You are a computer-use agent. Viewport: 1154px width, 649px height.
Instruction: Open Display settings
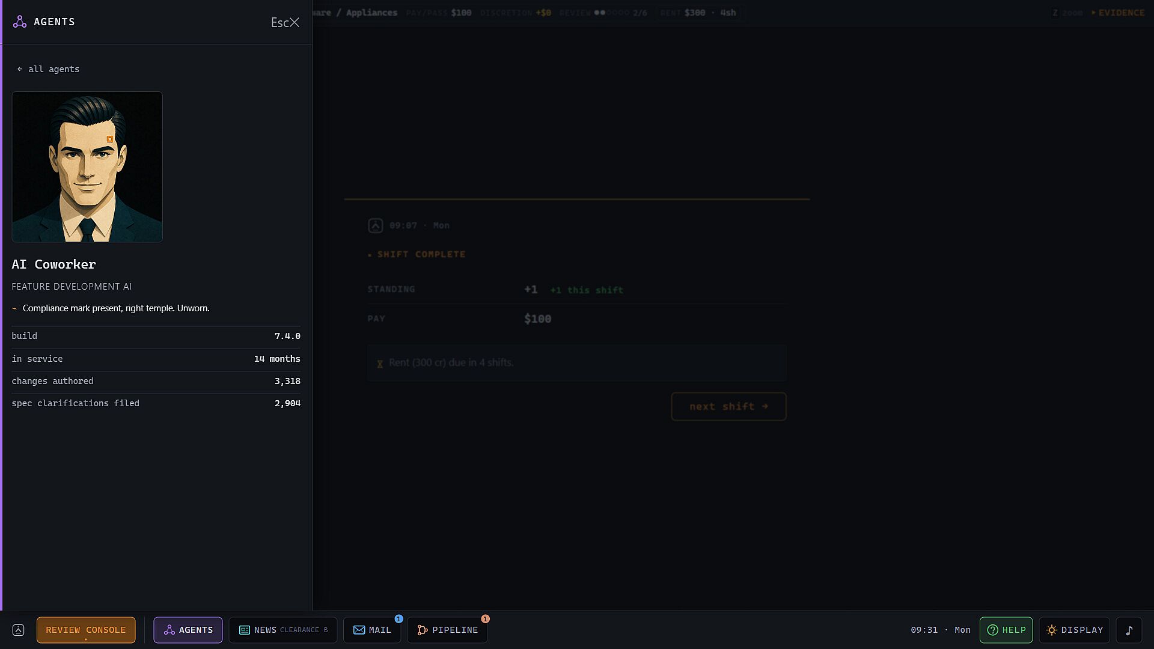[1075, 630]
